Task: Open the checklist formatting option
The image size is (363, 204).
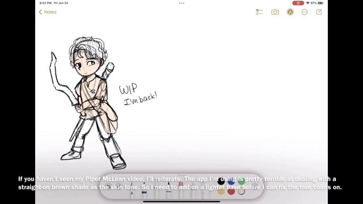Action: point(259,12)
